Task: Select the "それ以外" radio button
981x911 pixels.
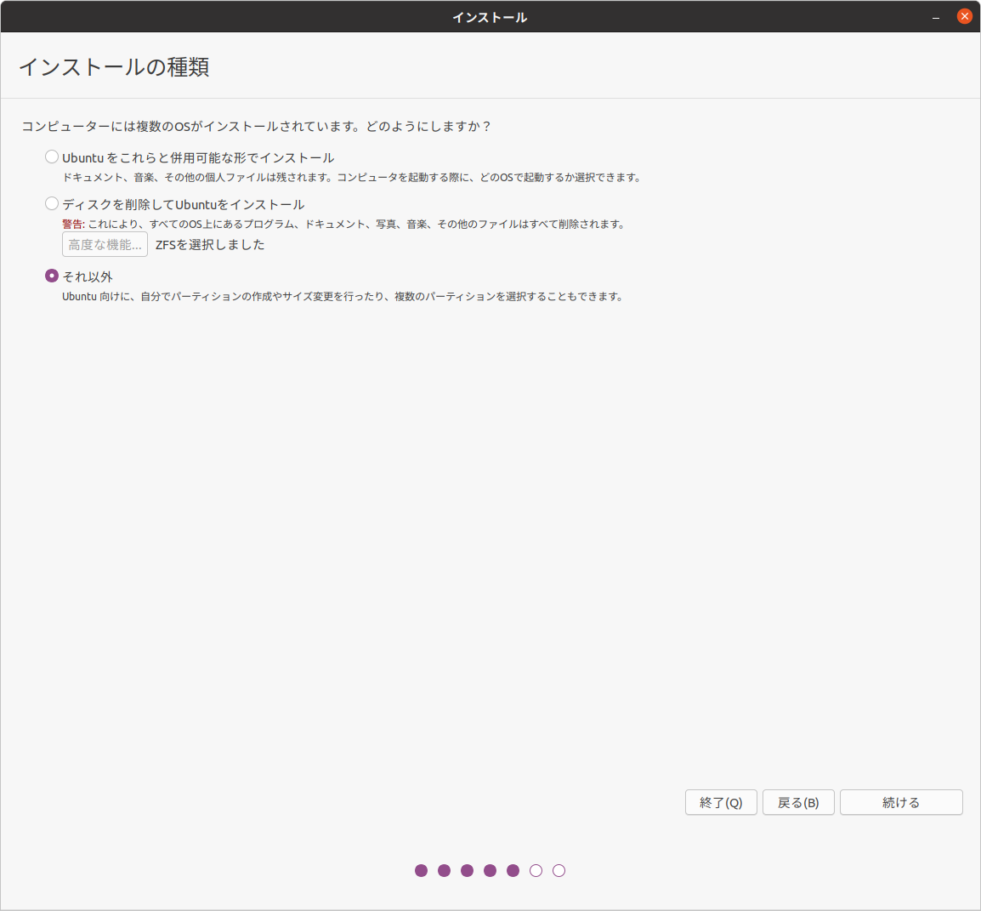Action: pos(52,276)
